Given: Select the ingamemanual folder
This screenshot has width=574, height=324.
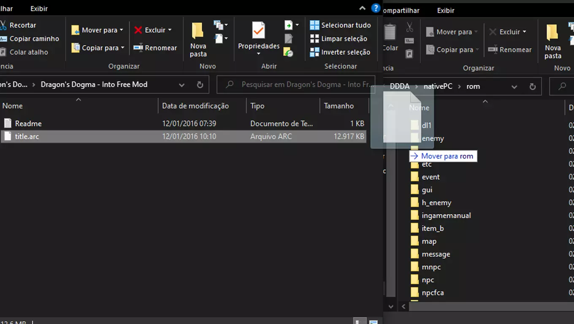Looking at the screenshot, I should click(446, 216).
